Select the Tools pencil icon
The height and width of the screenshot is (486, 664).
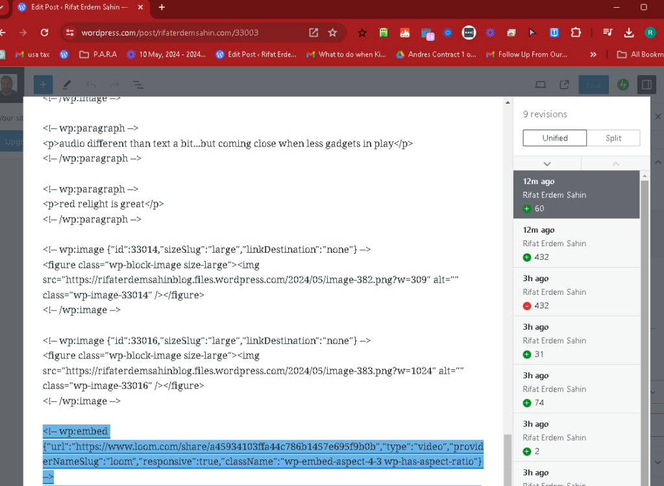point(67,85)
